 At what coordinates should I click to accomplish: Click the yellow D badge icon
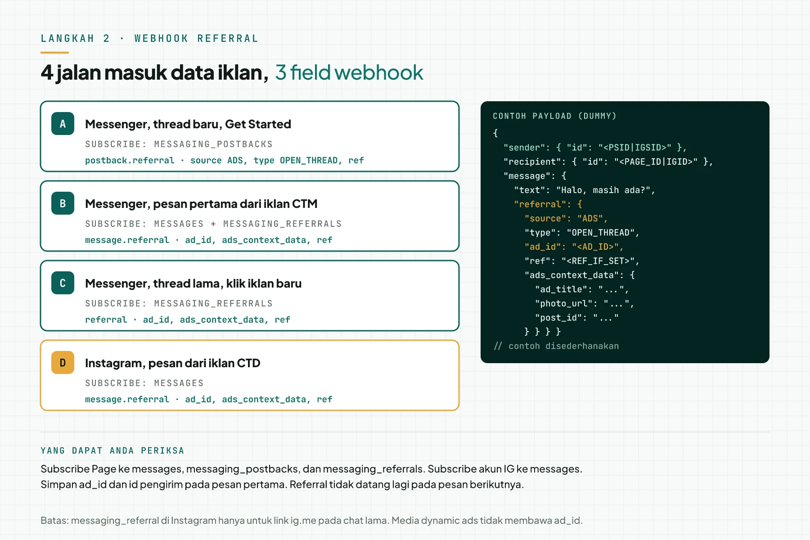point(63,363)
